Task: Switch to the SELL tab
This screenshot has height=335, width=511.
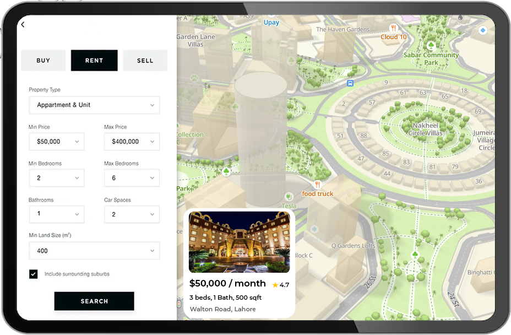Action: (x=145, y=61)
